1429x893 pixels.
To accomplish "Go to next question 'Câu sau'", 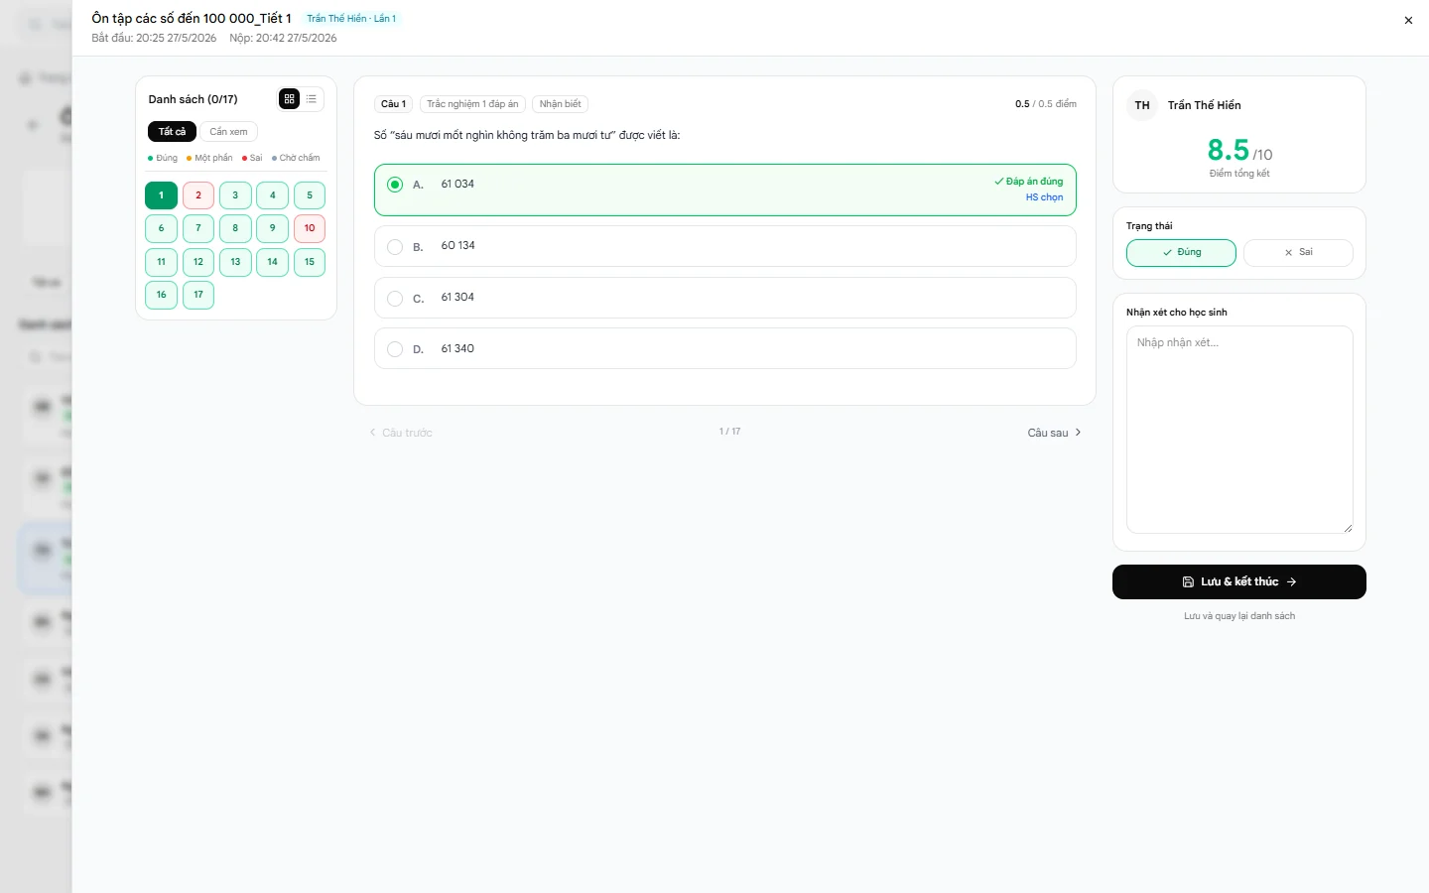I will 1054,433.
